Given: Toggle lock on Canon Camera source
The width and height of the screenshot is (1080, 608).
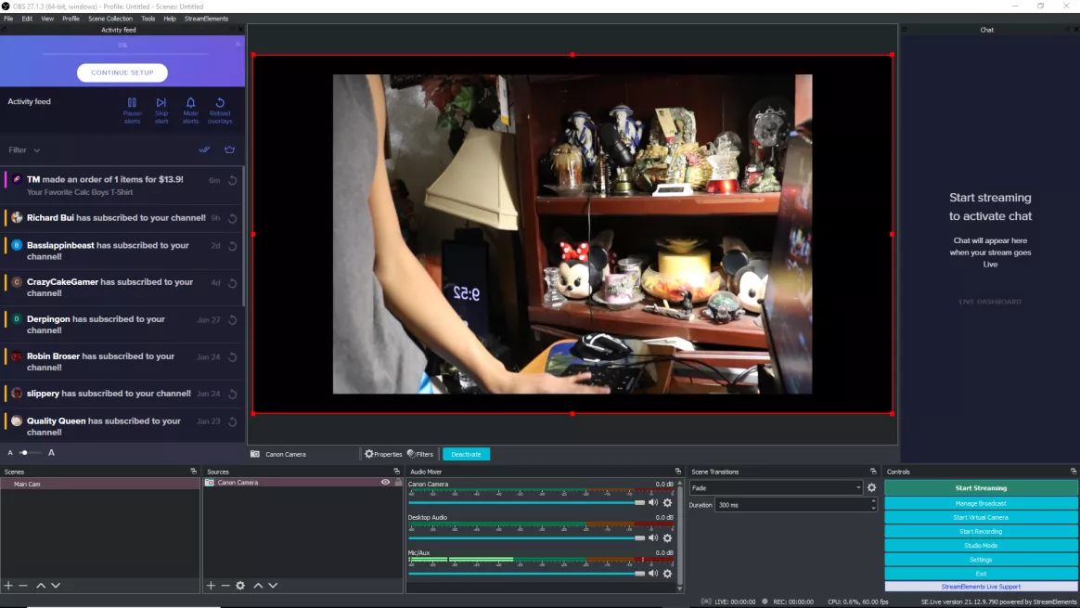Looking at the screenshot, I should tap(398, 483).
